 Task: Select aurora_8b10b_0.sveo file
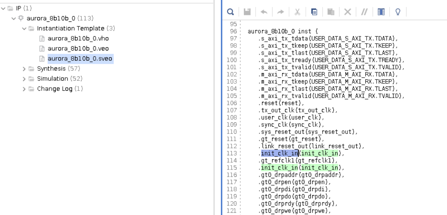pyautogui.click(x=80, y=59)
